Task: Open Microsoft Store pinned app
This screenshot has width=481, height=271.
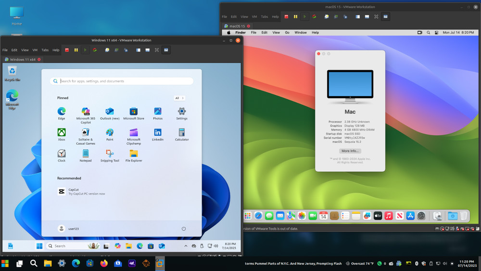Action: [x=133, y=114]
